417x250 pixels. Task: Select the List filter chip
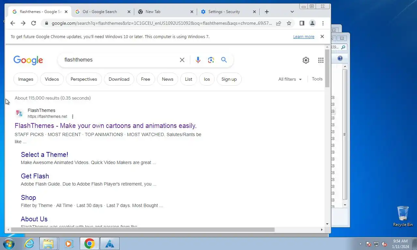tap(189, 79)
